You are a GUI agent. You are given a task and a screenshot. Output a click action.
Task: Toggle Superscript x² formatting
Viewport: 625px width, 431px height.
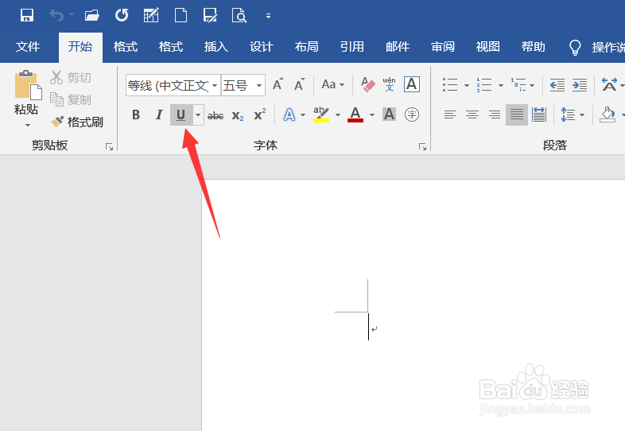(260, 115)
